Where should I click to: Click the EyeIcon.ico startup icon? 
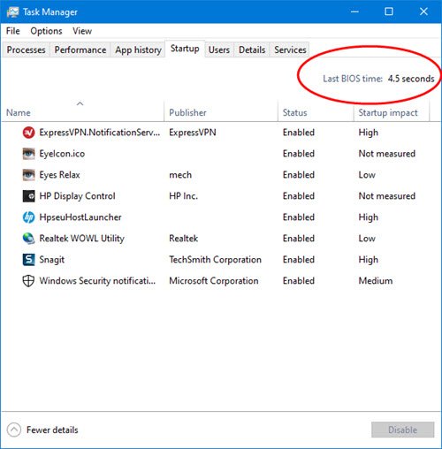pyautogui.click(x=28, y=154)
